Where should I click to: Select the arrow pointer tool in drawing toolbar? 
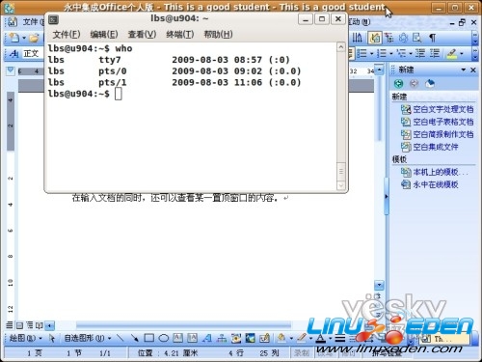(52, 338)
